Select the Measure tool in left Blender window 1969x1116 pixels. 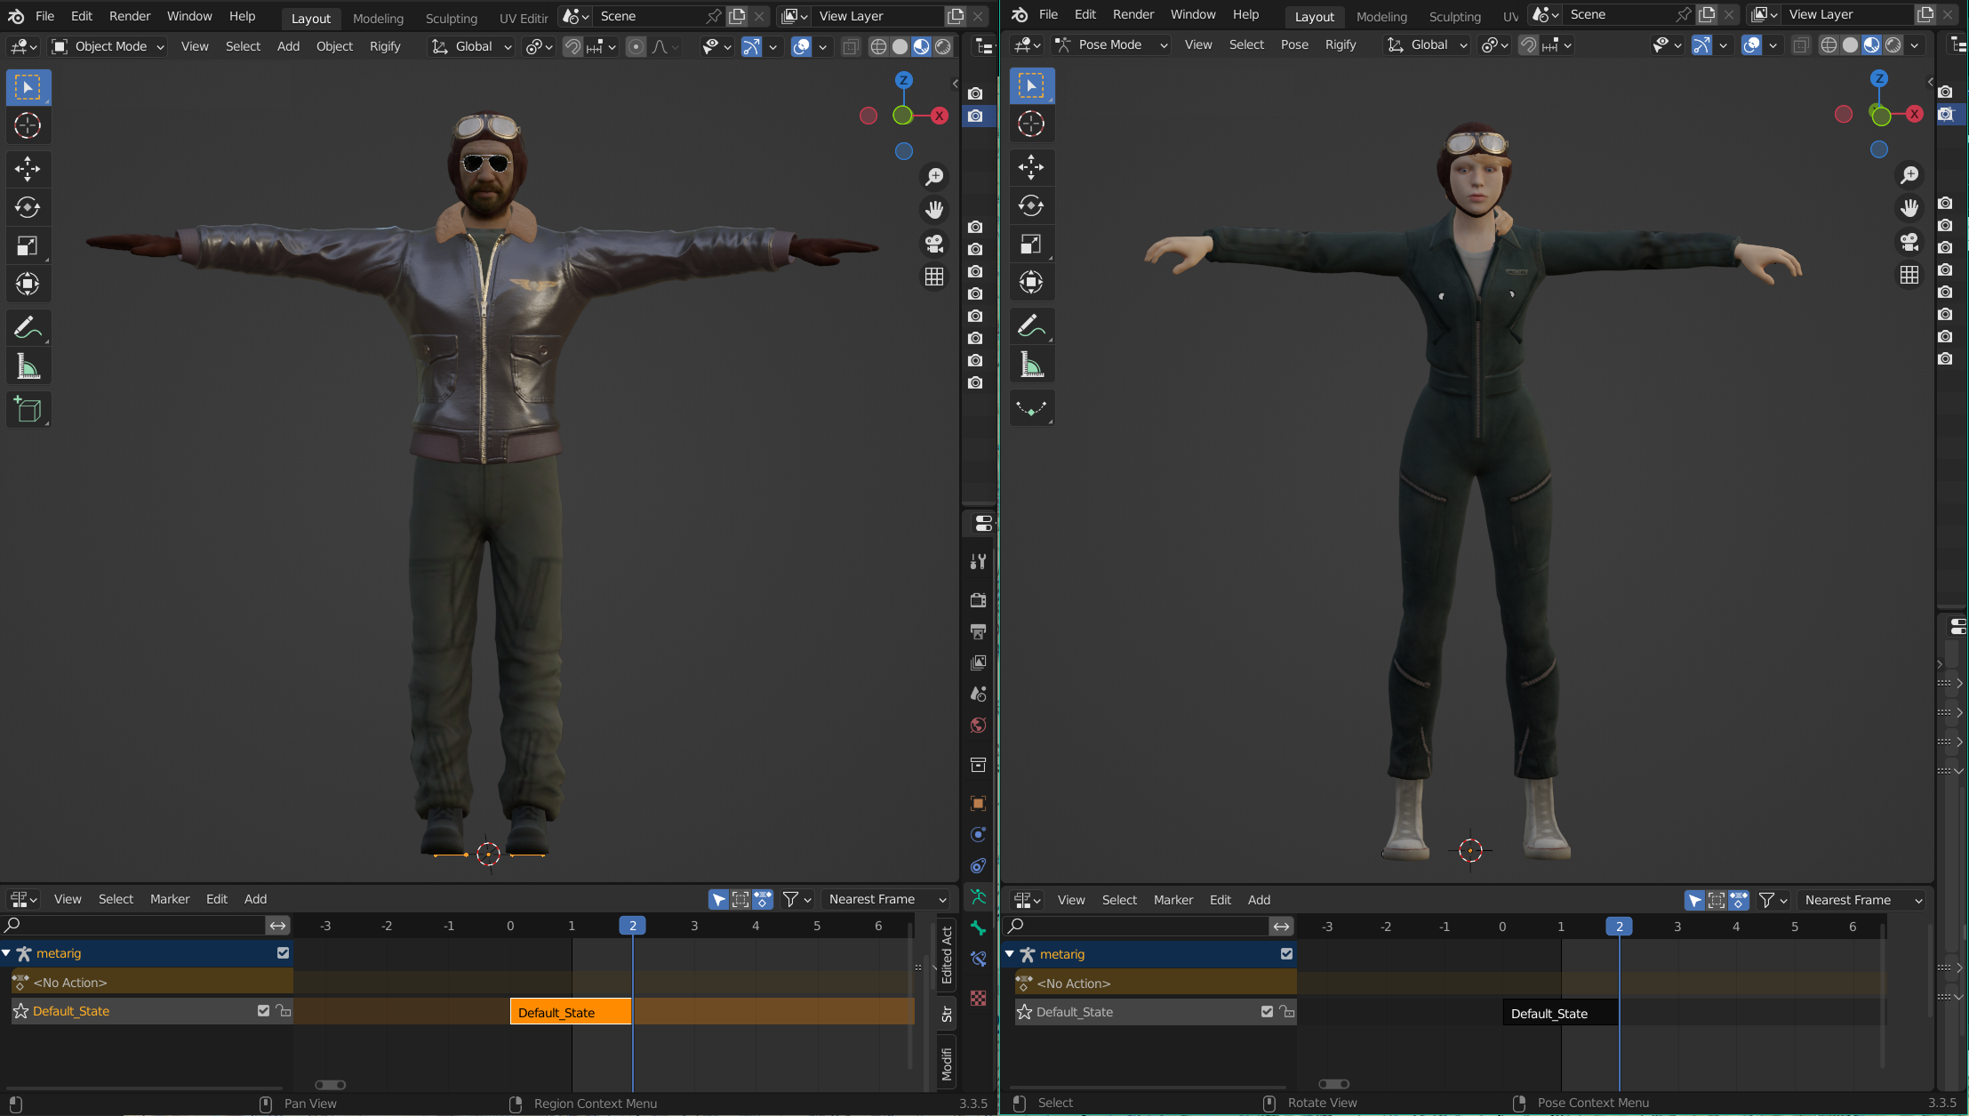pyautogui.click(x=28, y=366)
